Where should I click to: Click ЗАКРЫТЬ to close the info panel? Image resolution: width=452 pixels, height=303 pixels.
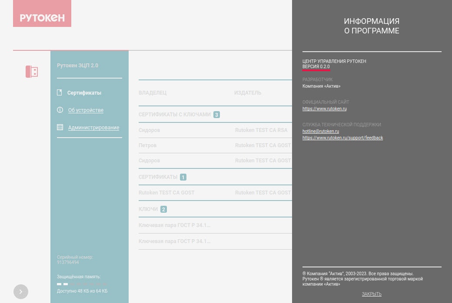pyautogui.click(x=372, y=294)
